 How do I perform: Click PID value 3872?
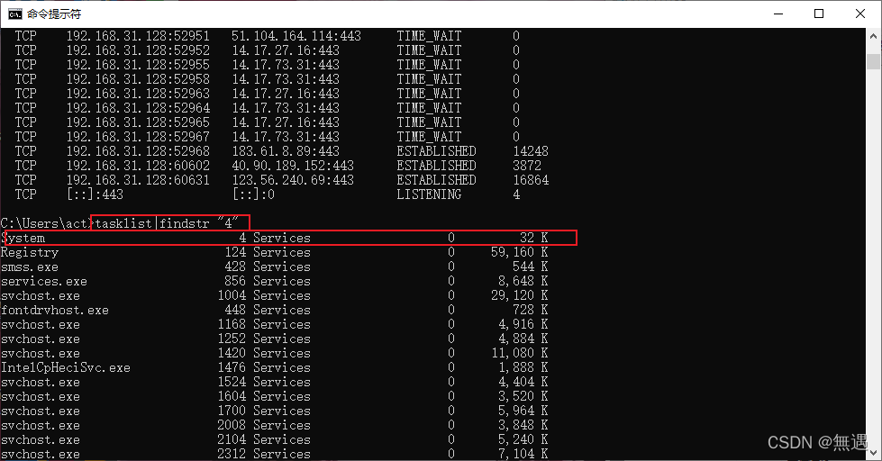tap(527, 166)
